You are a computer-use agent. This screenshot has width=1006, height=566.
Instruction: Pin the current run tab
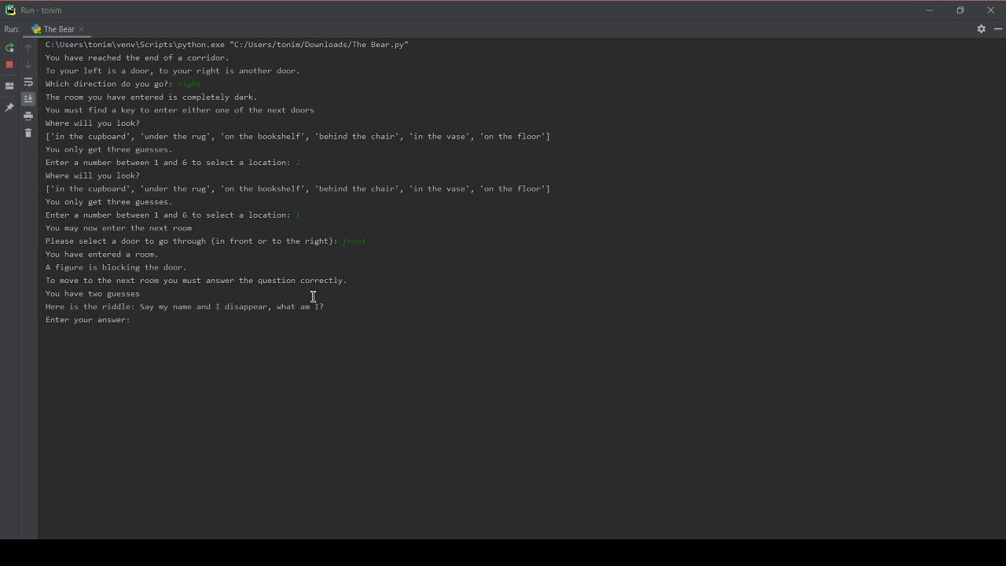(x=9, y=107)
